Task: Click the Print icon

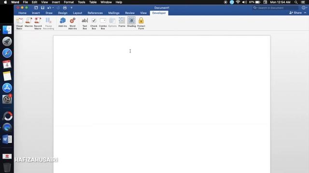Action: pyautogui.click(x=65, y=8)
